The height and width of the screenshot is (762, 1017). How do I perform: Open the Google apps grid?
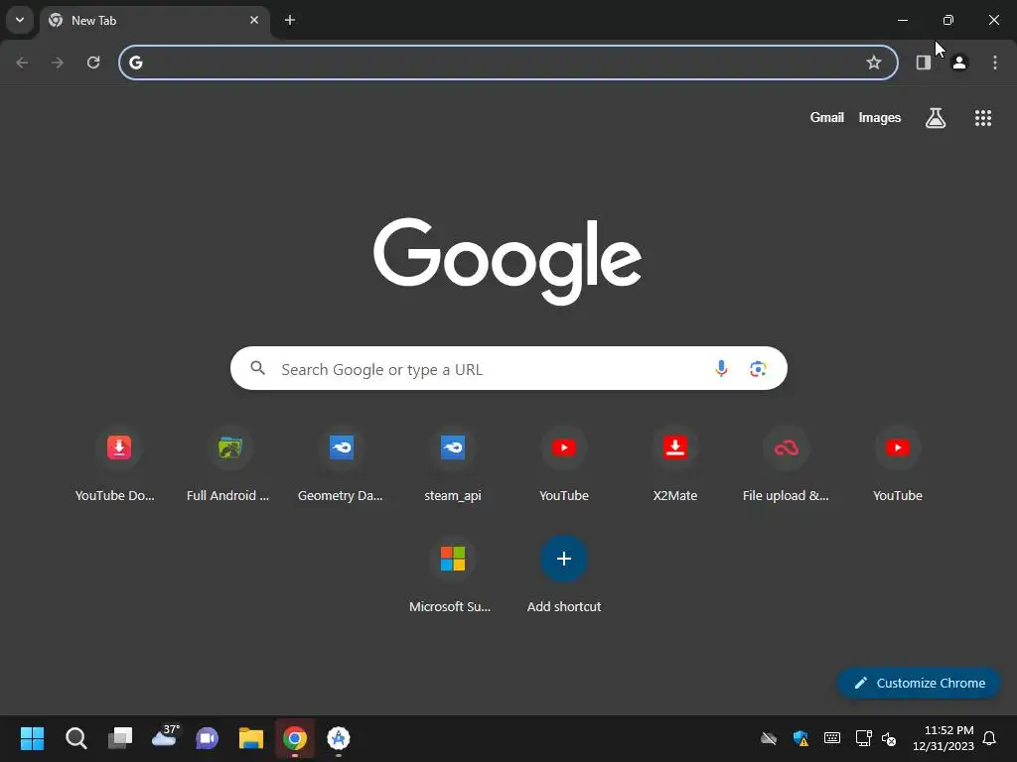point(983,117)
